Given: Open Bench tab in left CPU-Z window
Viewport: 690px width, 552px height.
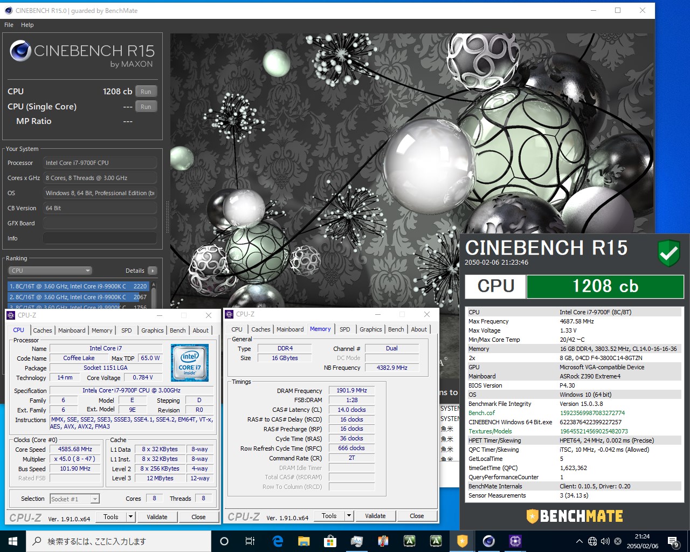Looking at the screenshot, I should click(x=178, y=330).
